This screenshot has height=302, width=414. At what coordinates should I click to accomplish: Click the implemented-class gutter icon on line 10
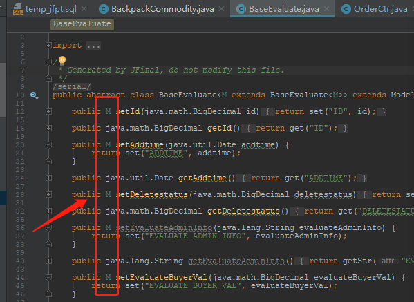coord(35,95)
